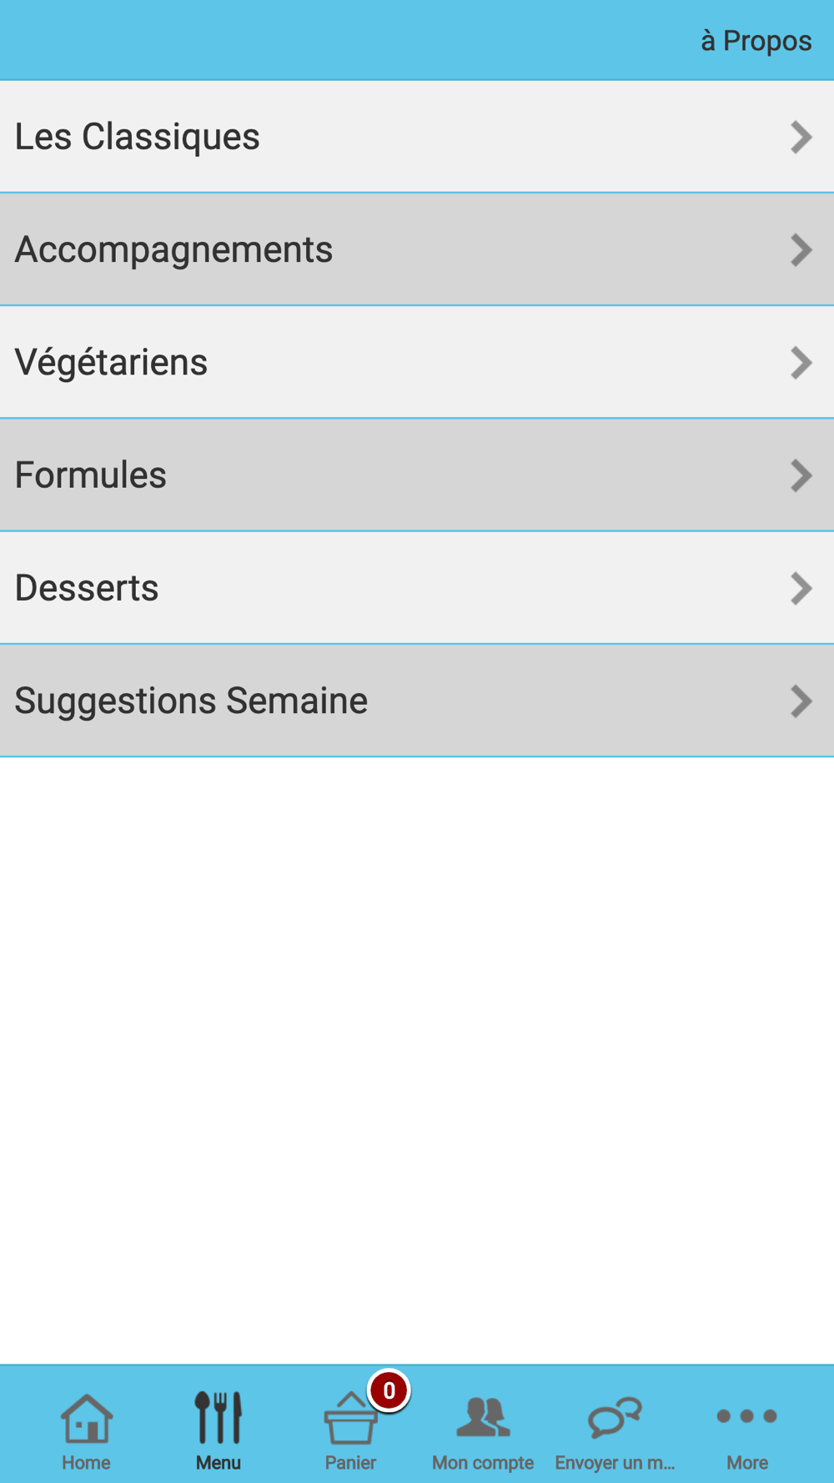Screen dimensions: 834x1483
Task: Click the Desserts chevron arrow
Action: coord(801,588)
